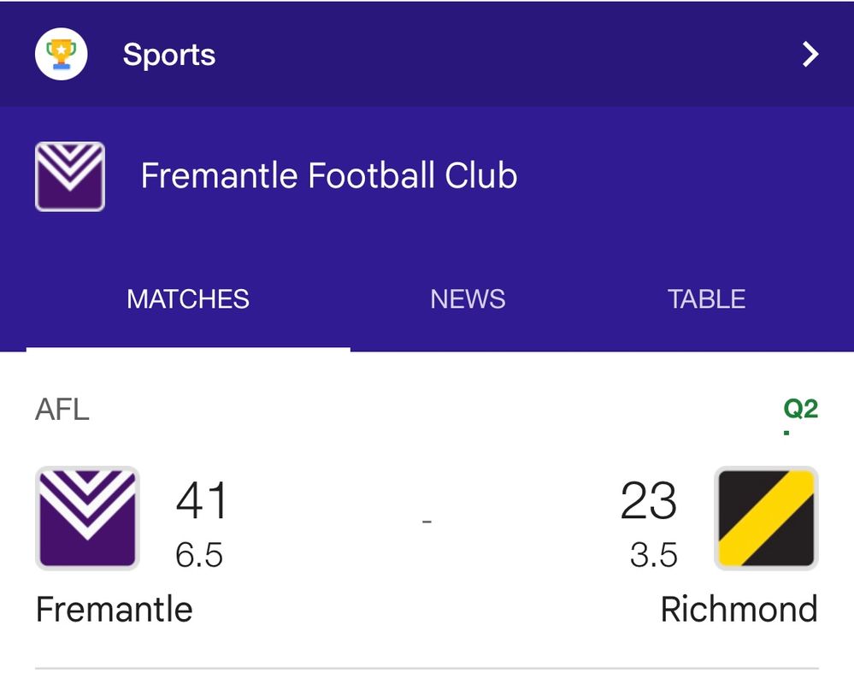This screenshot has height=679, width=854.
Task: Tap Richmond's 3.5 goals-behinds tally
Action: (x=654, y=555)
